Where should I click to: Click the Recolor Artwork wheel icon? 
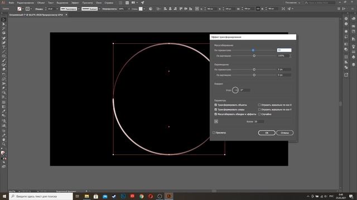coord(151,9)
